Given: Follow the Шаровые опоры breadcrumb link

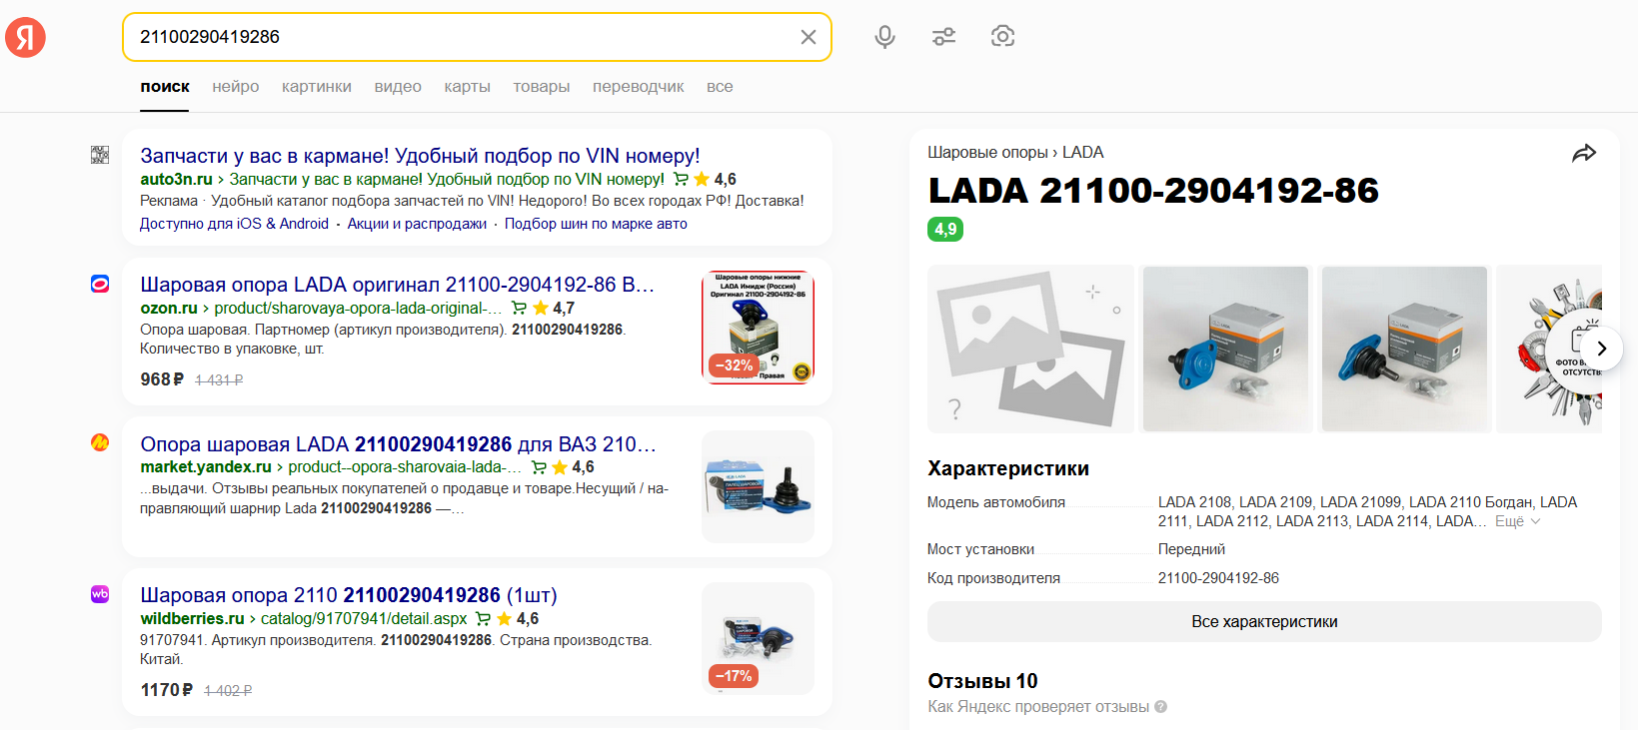Looking at the screenshot, I should pos(987,153).
